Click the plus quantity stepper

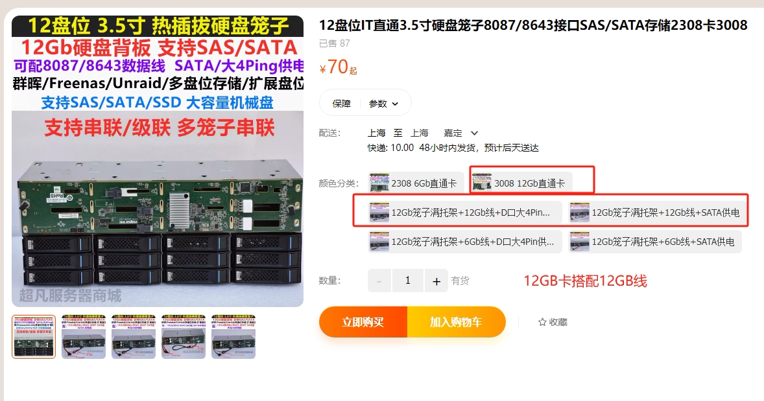coord(436,281)
